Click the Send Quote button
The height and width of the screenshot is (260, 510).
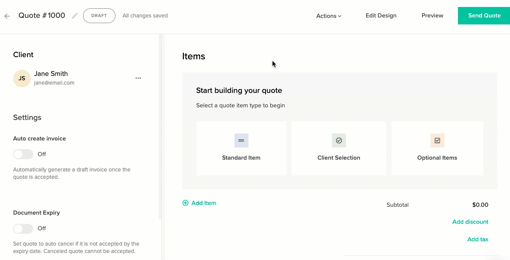point(484,16)
